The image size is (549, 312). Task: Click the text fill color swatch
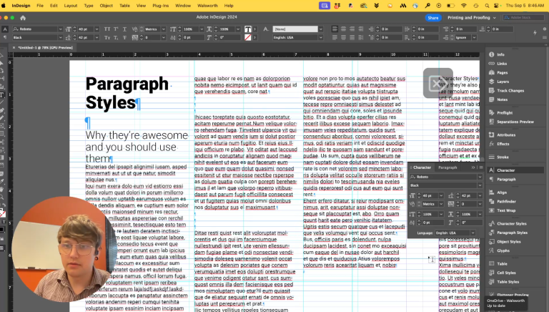[248, 29]
